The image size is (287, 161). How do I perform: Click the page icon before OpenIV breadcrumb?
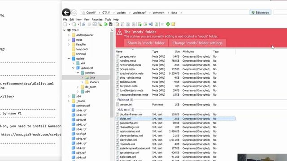point(83,13)
